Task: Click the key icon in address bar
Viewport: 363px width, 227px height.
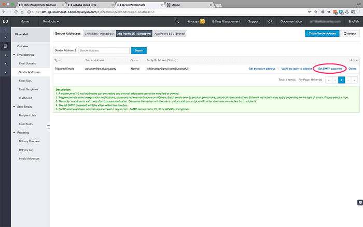Action: pos(310,12)
